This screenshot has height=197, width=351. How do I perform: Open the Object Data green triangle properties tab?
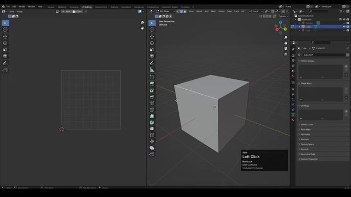[293, 114]
